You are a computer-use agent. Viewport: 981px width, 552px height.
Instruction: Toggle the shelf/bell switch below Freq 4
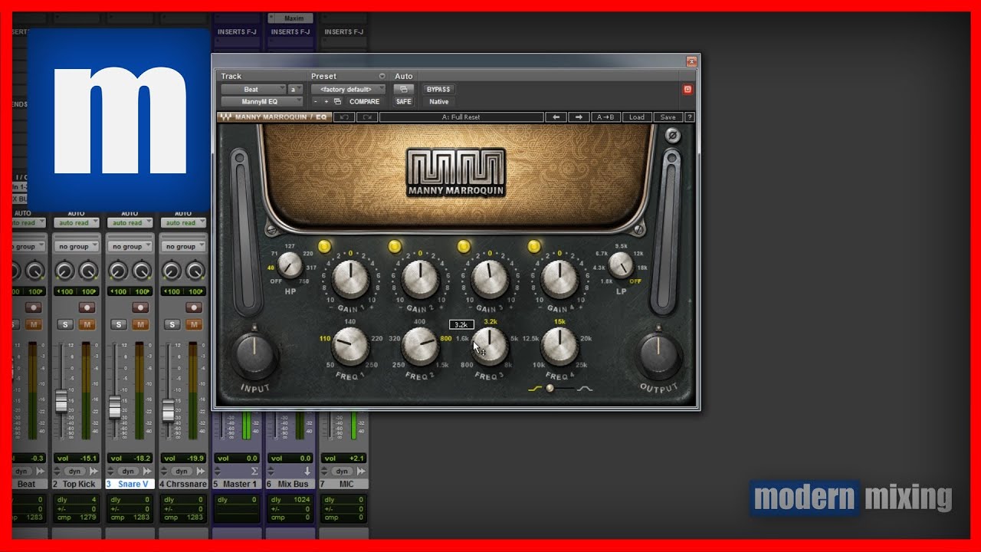[560, 388]
